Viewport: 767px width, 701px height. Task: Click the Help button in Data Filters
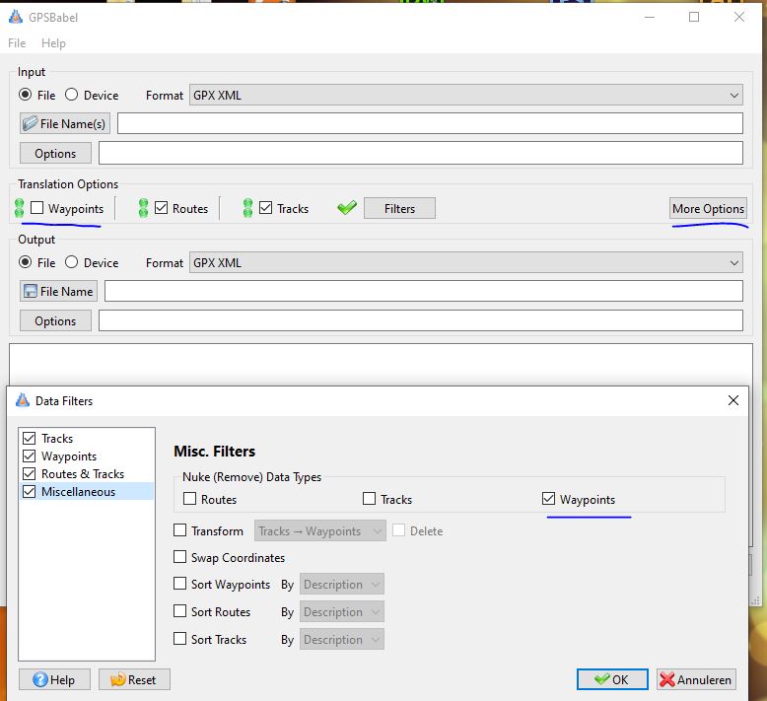(54, 679)
